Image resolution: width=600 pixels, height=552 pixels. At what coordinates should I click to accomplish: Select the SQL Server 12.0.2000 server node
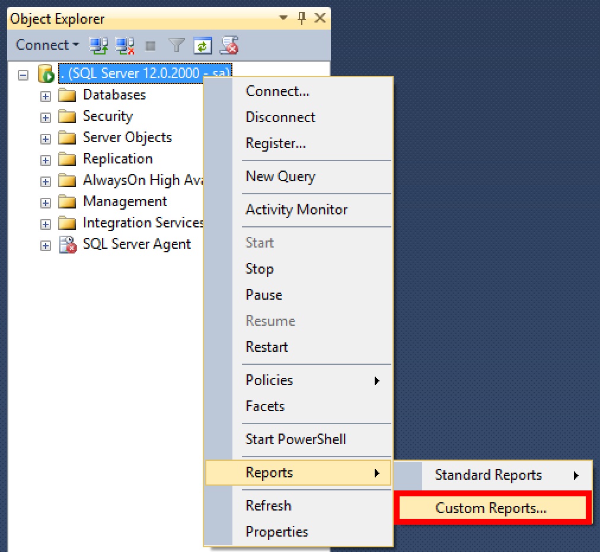click(145, 73)
